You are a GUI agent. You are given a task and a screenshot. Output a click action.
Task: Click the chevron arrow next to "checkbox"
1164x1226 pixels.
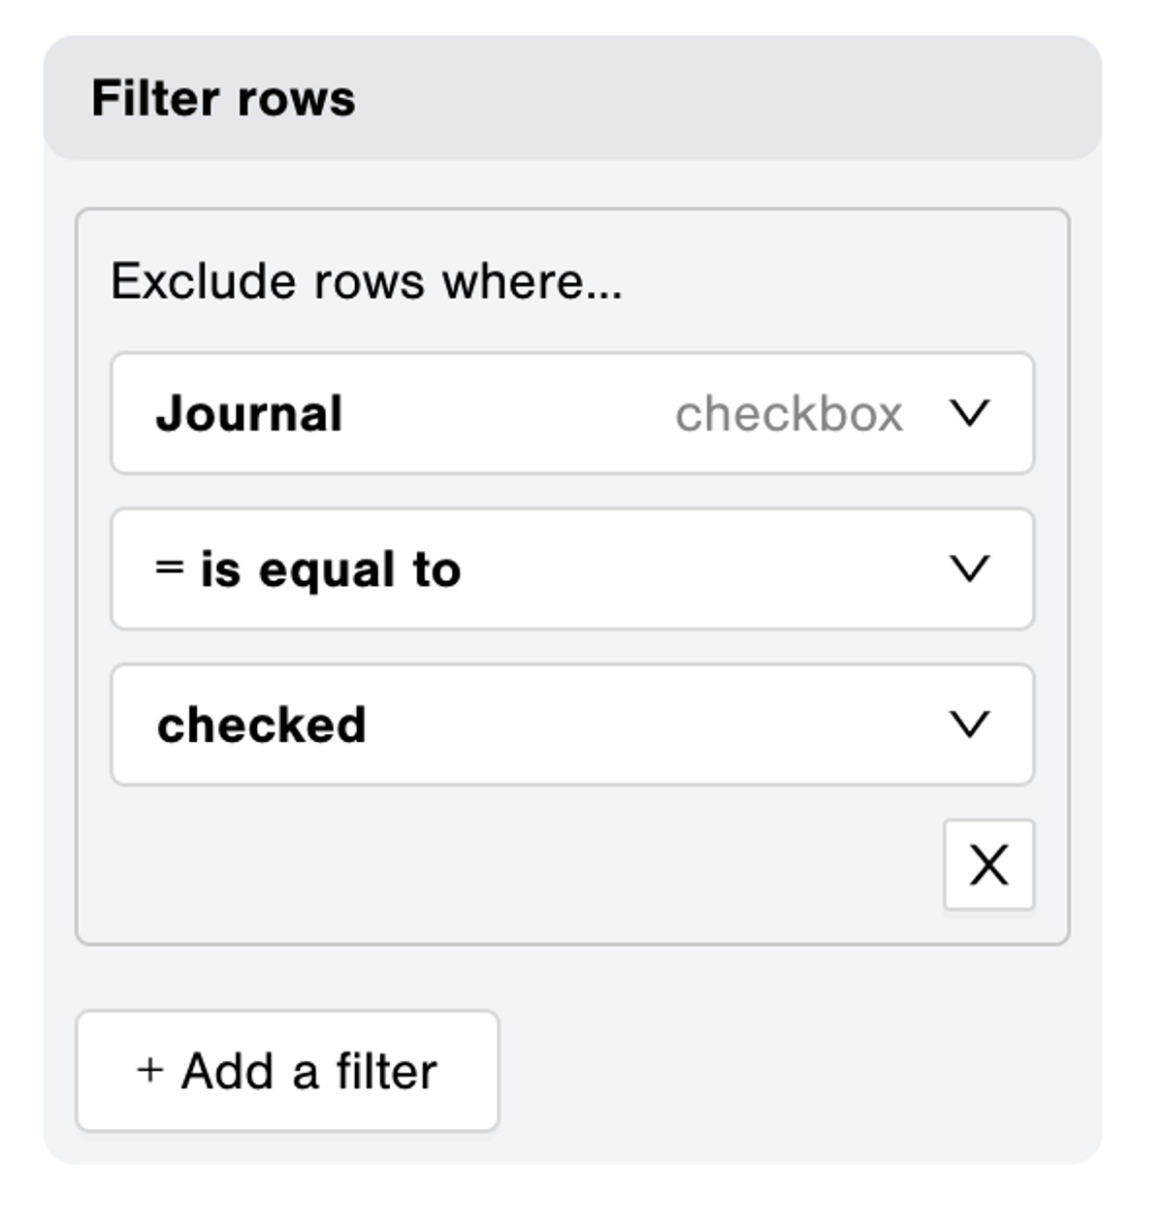(969, 413)
